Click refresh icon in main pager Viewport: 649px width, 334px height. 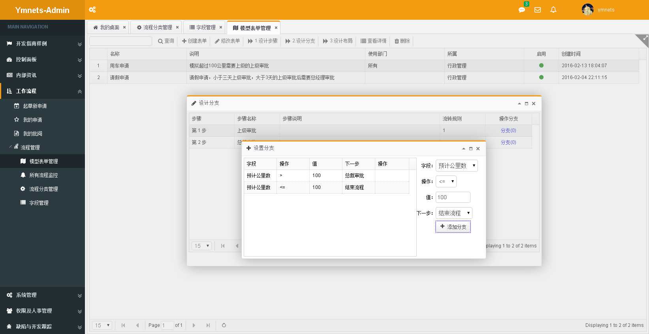click(x=224, y=325)
